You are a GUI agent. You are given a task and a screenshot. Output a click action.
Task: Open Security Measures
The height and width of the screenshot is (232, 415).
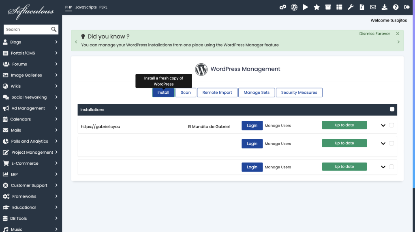[x=299, y=92]
